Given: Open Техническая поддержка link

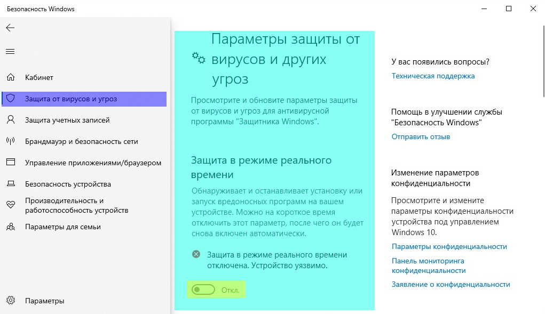Looking at the screenshot, I should click(x=433, y=76).
